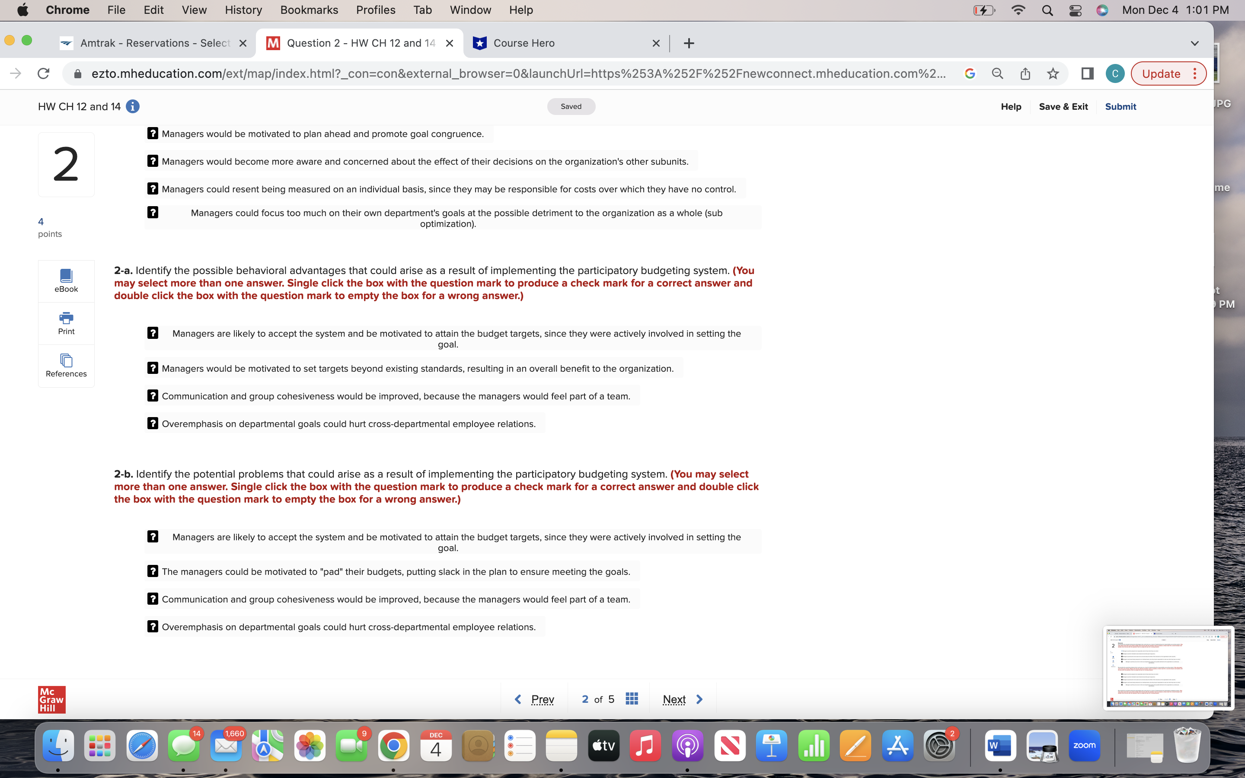Click Save & Exit
This screenshot has width=1245, height=778.
(1063, 106)
